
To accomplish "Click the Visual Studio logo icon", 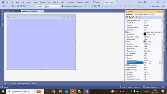I will [3, 2].
